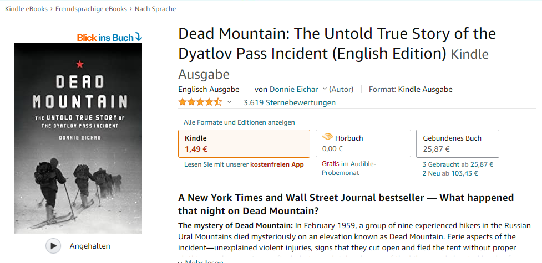Open the Nach Sprache breadcrumb
This screenshot has width=542, height=263.
click(x=155, y=9)
